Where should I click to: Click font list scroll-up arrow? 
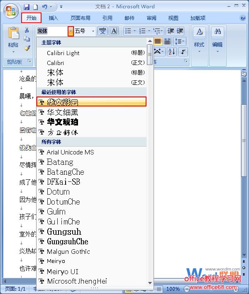point(150,41)
